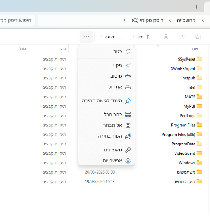Image resolution: width=210 pixels, height=221 pixels.
Task: Go to מחשב זה in the breadcrumb
Action: [x=186, y=20]
